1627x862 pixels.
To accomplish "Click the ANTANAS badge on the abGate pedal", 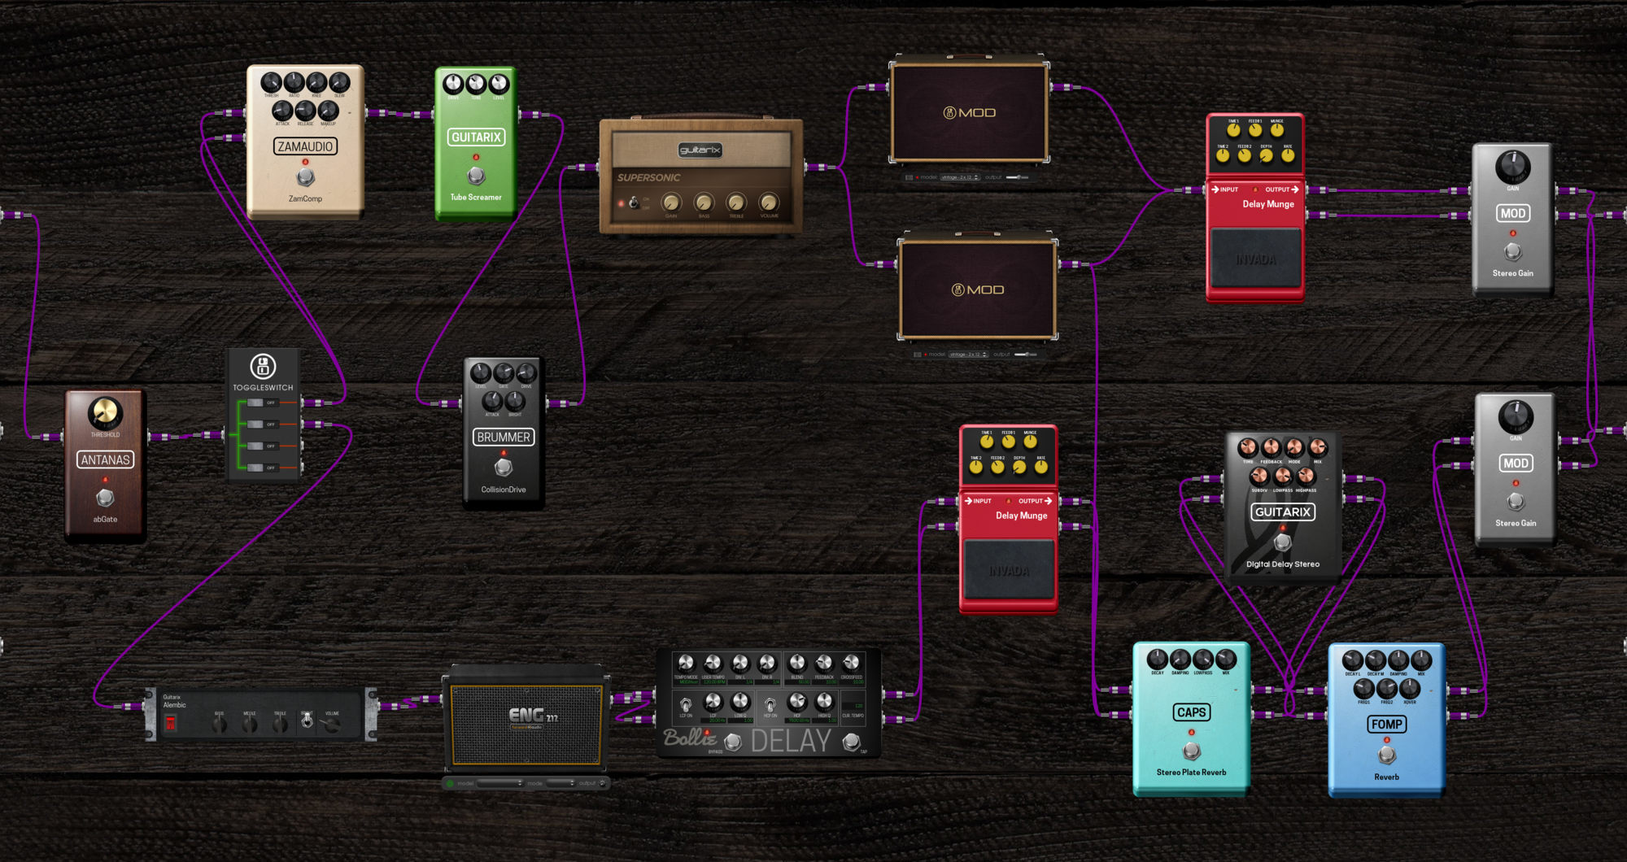I will pos(105,459).
